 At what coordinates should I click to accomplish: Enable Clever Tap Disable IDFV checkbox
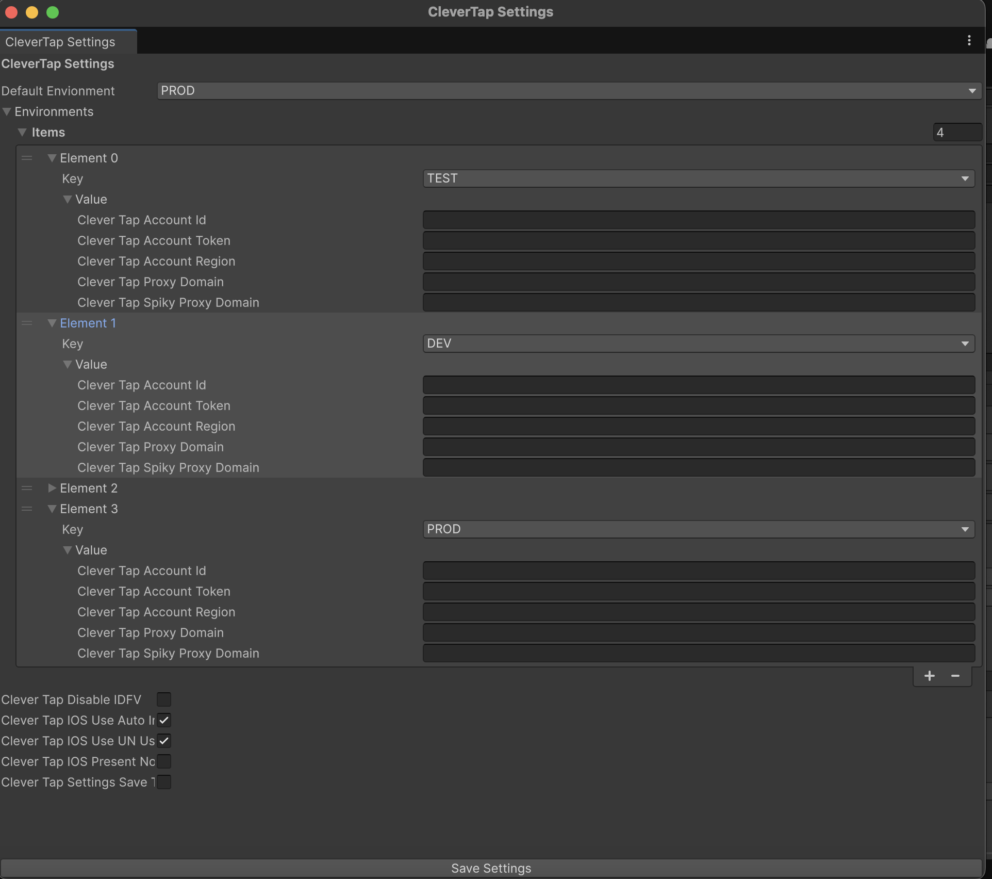tap(164, 699)
